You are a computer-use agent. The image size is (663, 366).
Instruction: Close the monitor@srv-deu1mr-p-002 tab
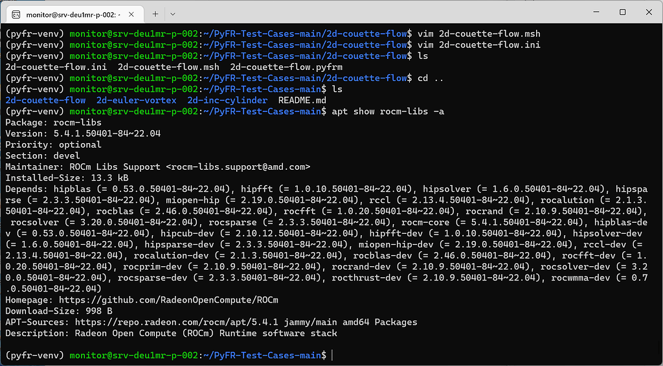point(131,13)
